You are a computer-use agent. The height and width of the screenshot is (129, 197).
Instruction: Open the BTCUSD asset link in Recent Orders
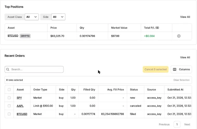click(22, 114)
